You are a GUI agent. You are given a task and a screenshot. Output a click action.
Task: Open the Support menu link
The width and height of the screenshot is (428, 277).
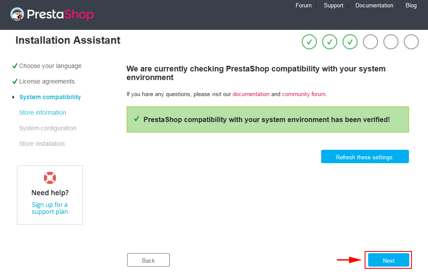point(333,6)
